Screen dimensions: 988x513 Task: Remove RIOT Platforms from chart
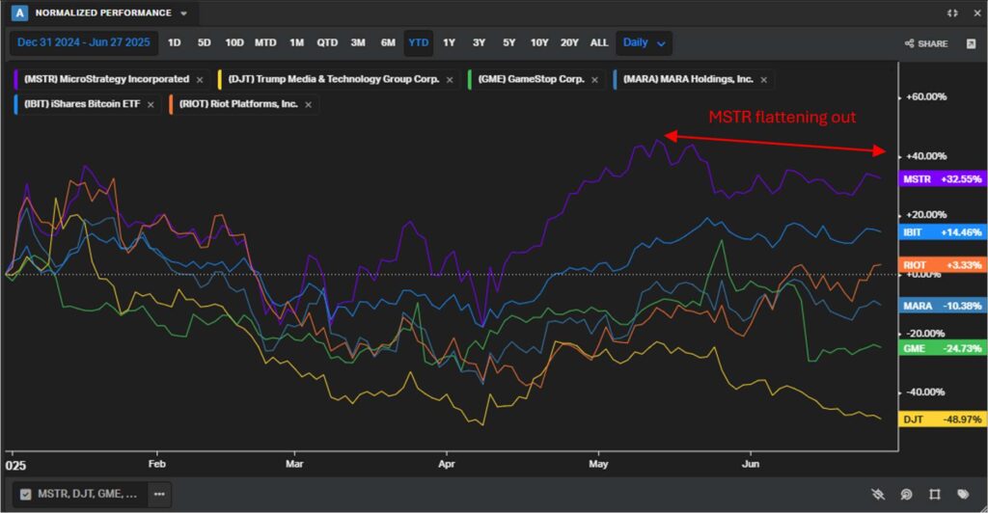[x=308, y=104]
